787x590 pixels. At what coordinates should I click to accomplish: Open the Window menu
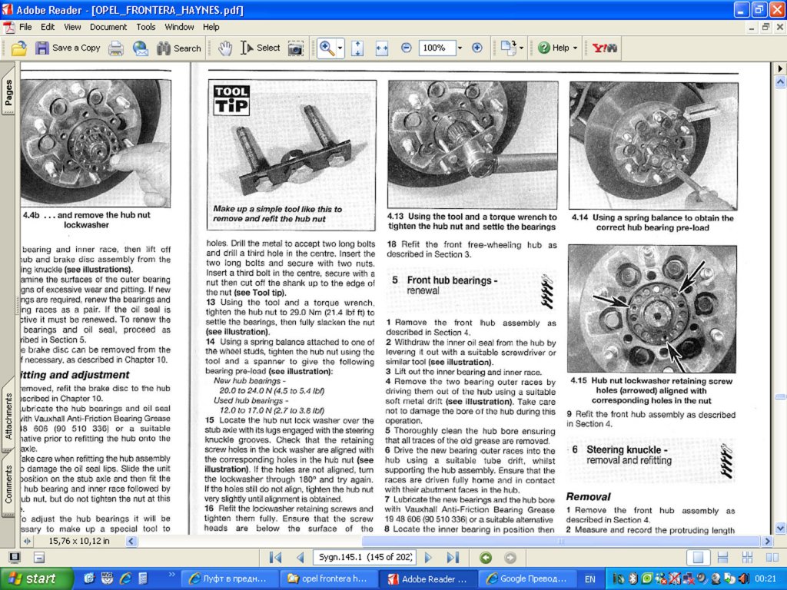point(179,27)
